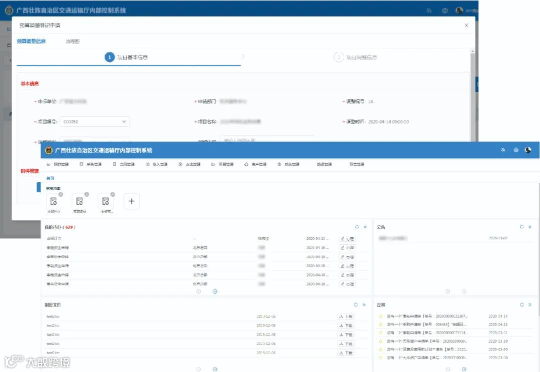Select step 2 项目调整信息
540x372 pixels.
click(x=355, y=57)
